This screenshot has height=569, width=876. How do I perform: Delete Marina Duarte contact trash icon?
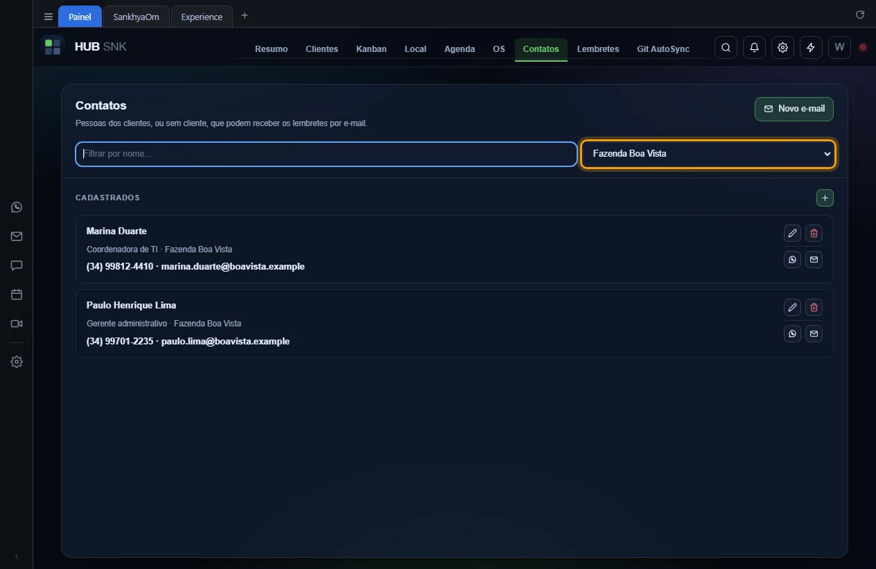coord(814,233)
